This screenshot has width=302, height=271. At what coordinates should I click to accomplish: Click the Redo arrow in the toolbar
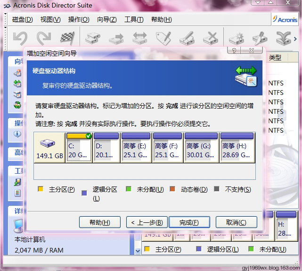(44, 38)
